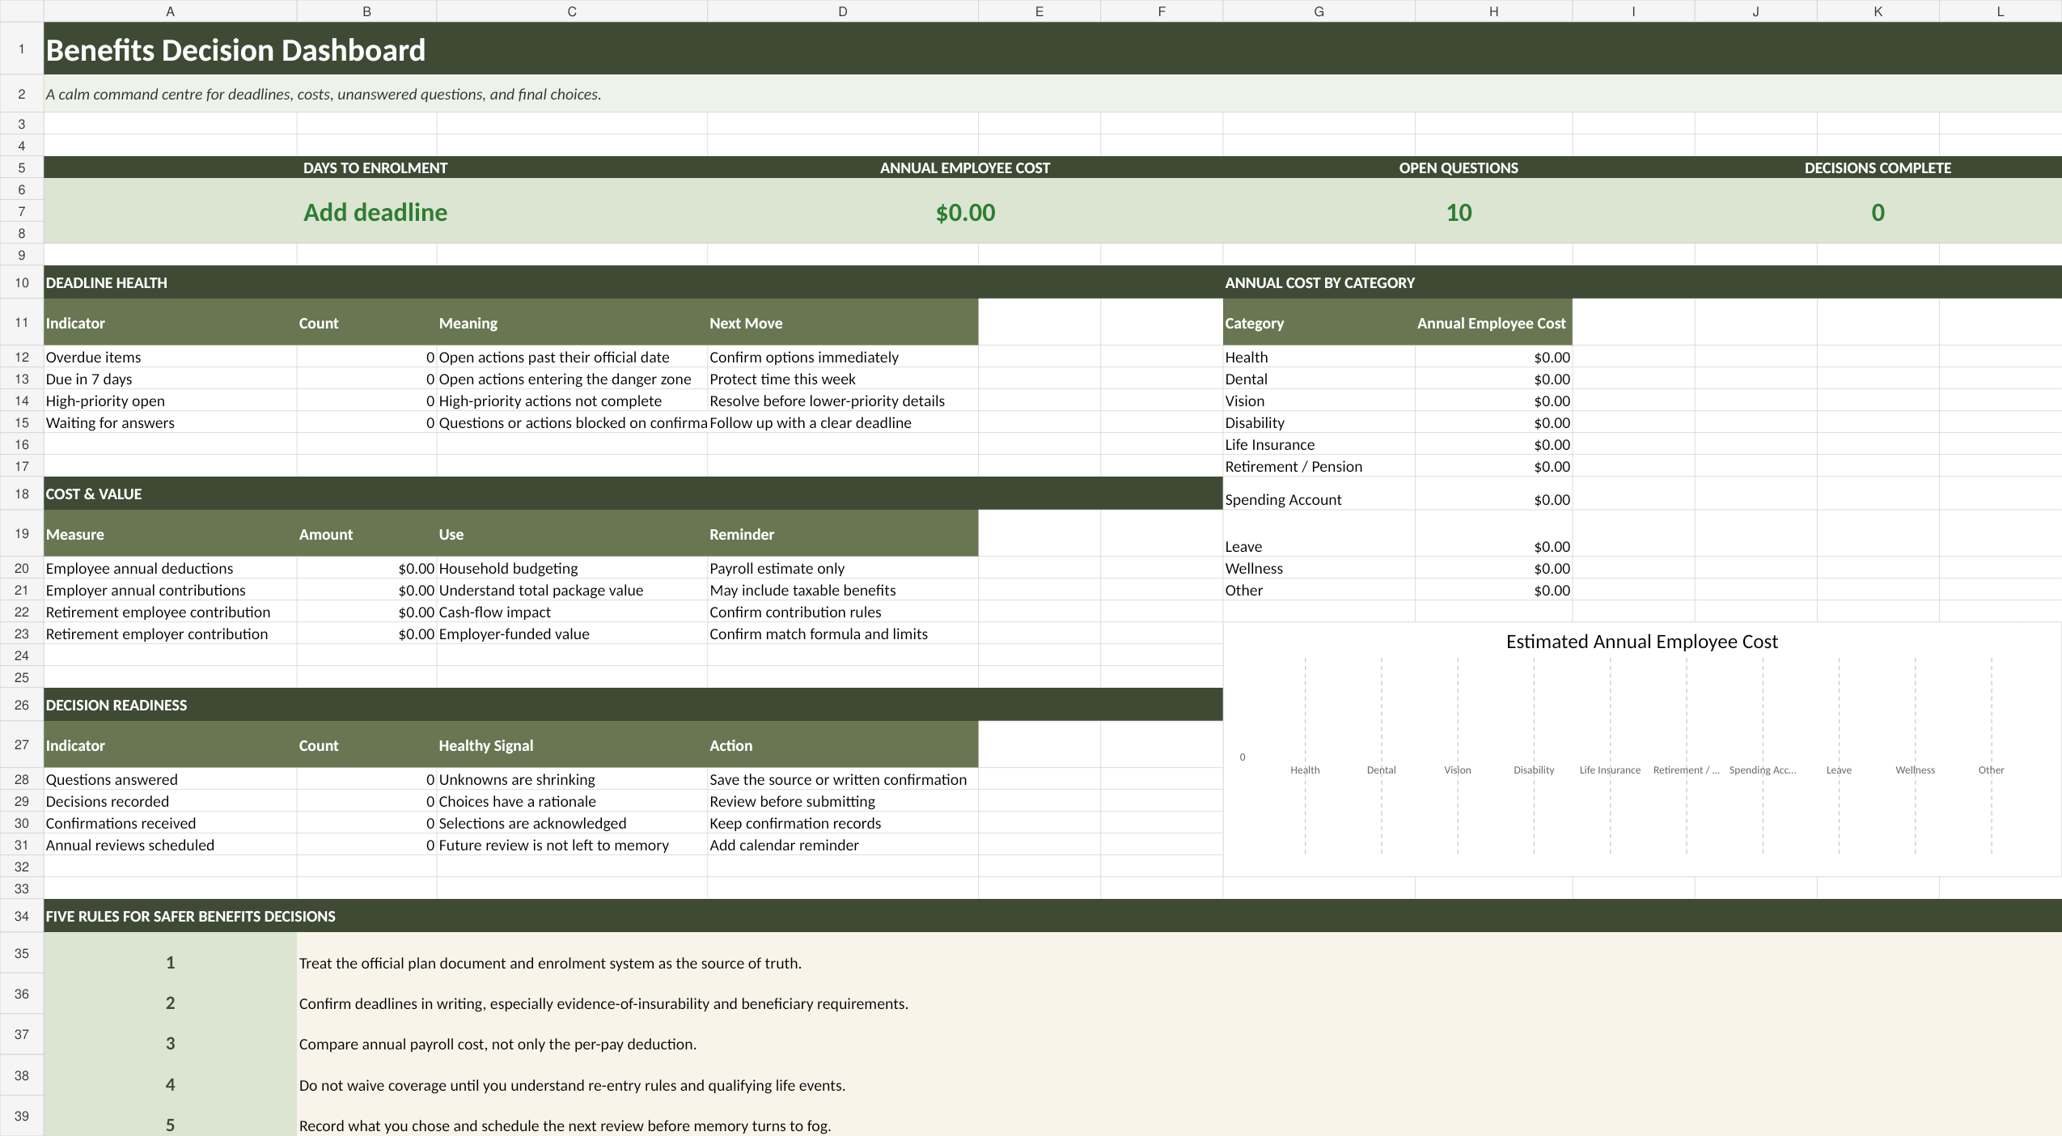Select the Estimated Annual Employee Cost chart title
This screenshot has width=2062, height=1136.
1641,642
